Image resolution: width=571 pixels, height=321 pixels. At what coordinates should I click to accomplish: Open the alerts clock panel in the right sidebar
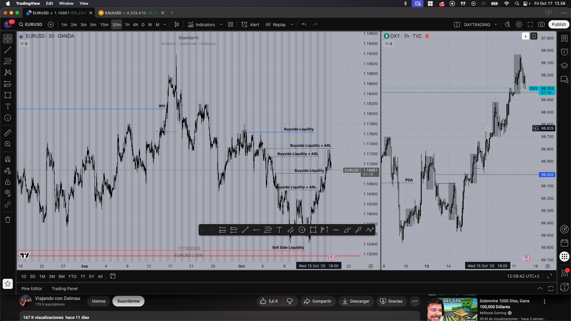click(564, 52)
